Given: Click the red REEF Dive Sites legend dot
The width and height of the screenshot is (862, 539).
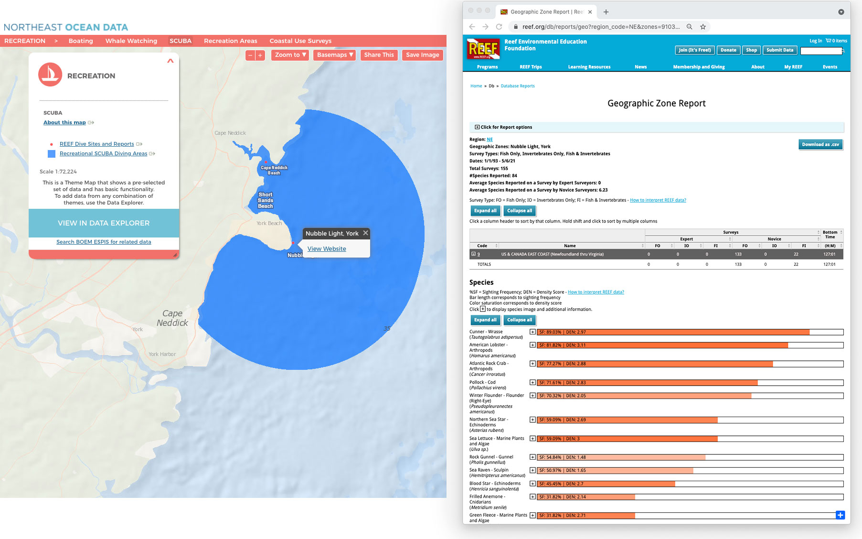Looking at the screenshot, I should (52, 144).
